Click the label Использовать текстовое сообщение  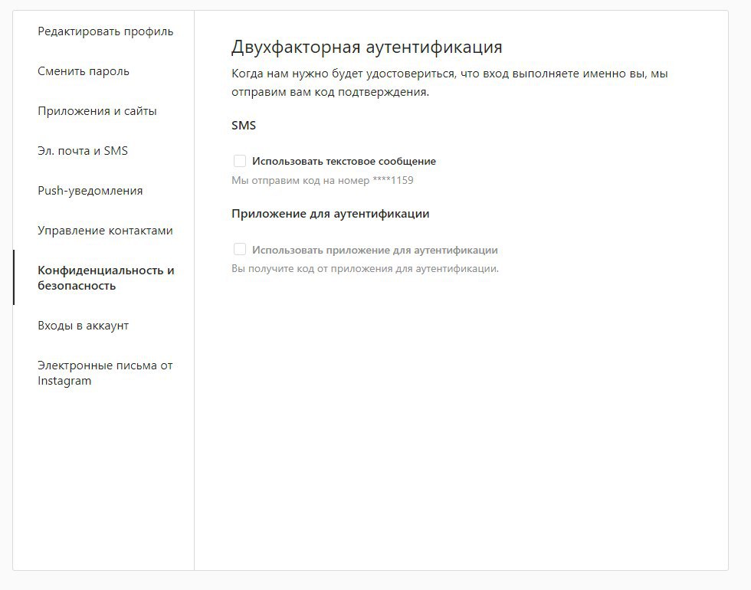(344, 162)
